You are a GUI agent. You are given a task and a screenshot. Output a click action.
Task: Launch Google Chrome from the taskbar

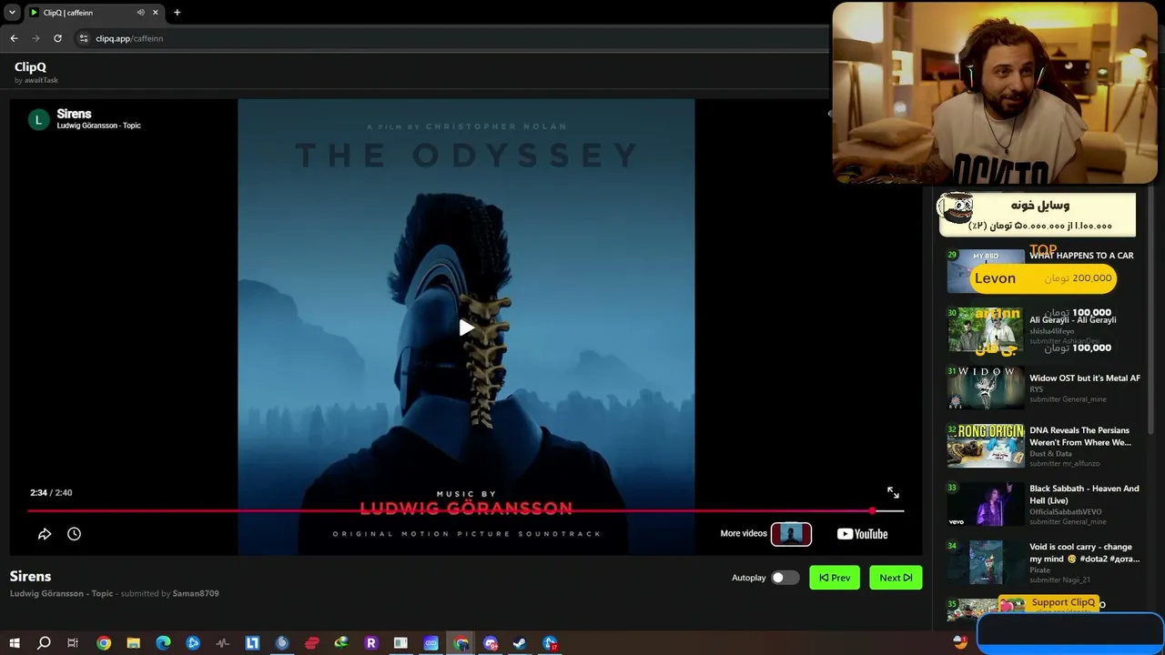click(x=104, y=643)
